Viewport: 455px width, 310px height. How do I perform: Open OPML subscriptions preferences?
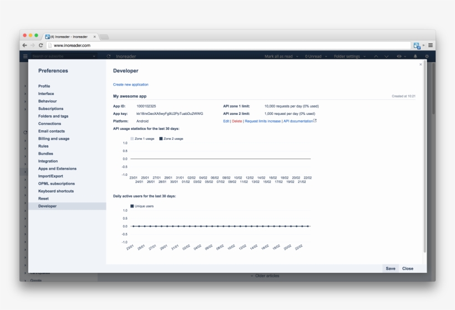[56, 184]
